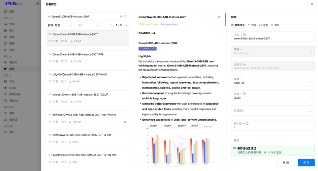The image size is (318, 171).
Task: Open the 后端版本 dropdown
Action: click(273, 110)
